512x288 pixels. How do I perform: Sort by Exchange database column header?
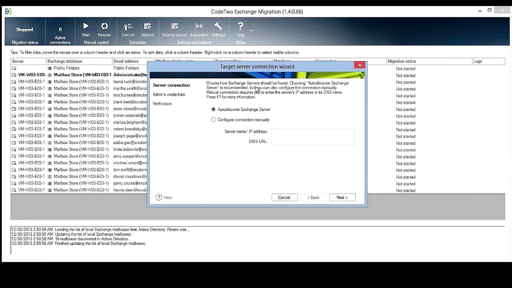point(79,61)
